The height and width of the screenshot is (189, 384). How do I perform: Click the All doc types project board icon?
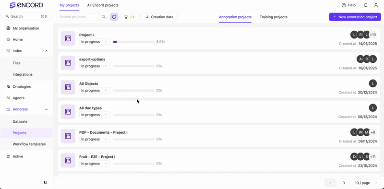point(68,111)
